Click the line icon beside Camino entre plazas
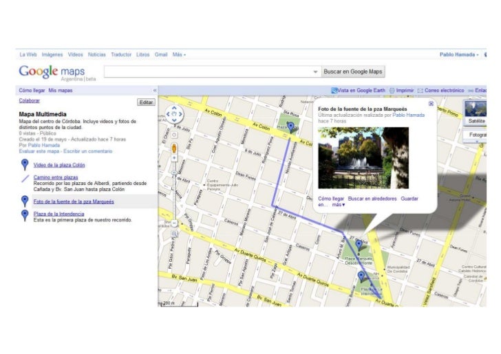 pyautogui.click(x=25, y=179)
